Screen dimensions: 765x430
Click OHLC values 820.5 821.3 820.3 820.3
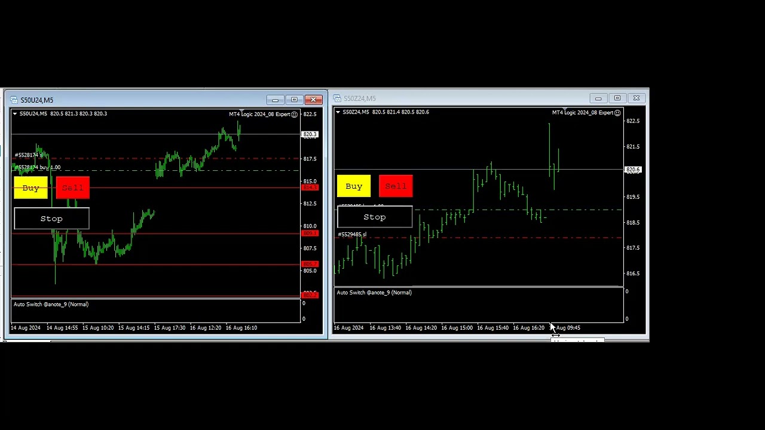78,113
